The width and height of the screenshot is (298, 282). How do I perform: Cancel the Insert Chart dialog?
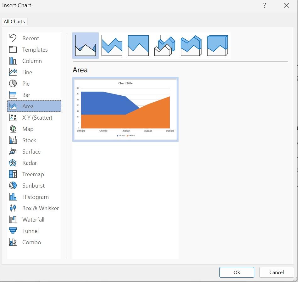pos(276,273)
